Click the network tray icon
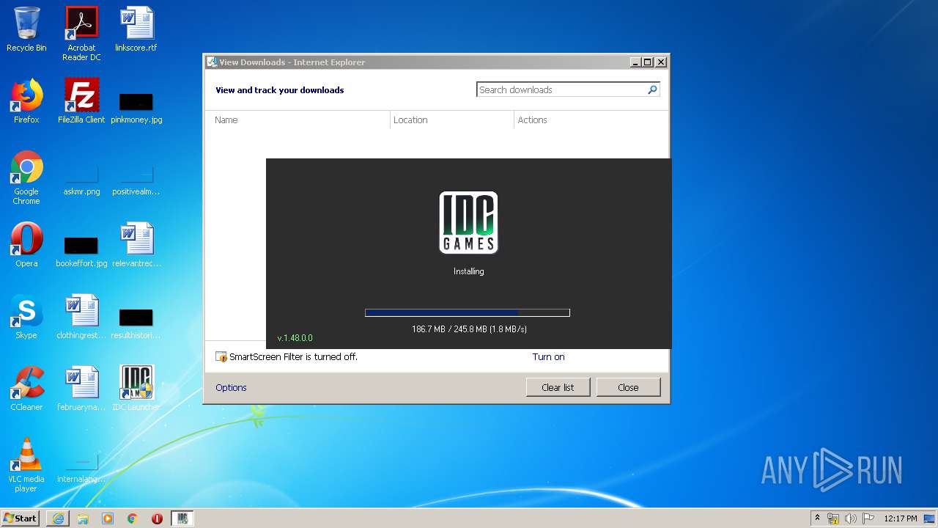This screenshot has height=528, width=938. (833, 518)
